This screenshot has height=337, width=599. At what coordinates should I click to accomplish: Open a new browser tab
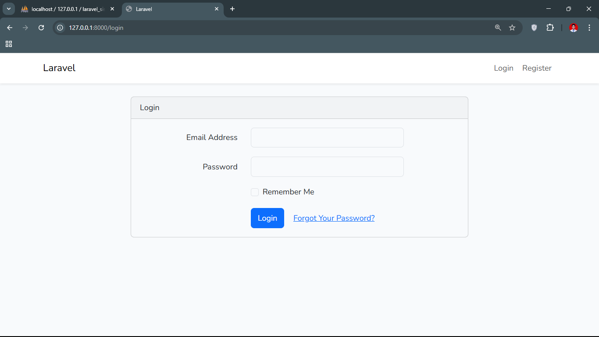pyautogui.click(x=232, y=9)
